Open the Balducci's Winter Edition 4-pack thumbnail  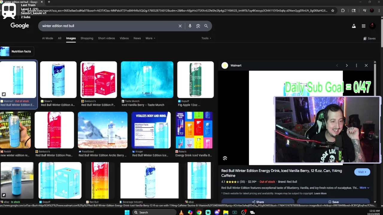(99, 80)
